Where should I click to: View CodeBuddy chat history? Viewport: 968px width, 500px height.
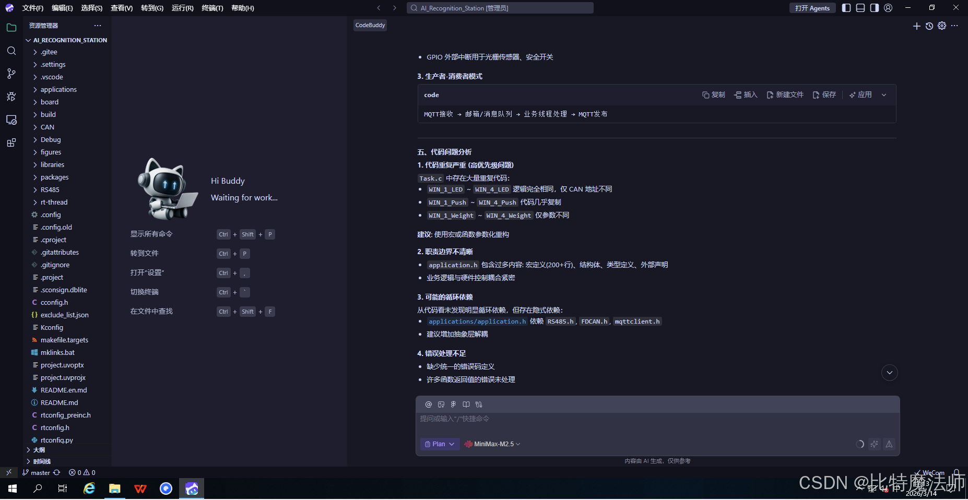tap(929, 26)
